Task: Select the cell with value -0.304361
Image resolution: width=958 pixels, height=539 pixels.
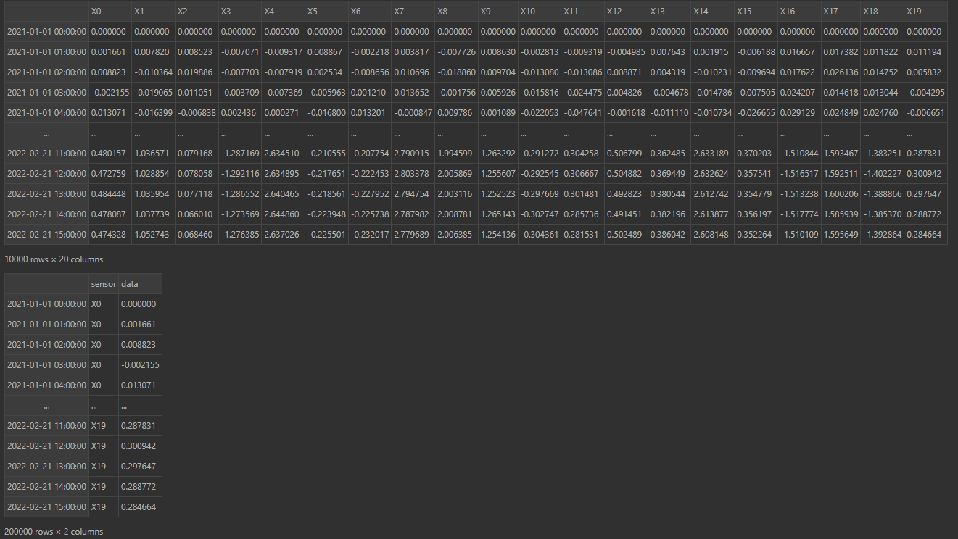Action: click(x=540, y=235)
